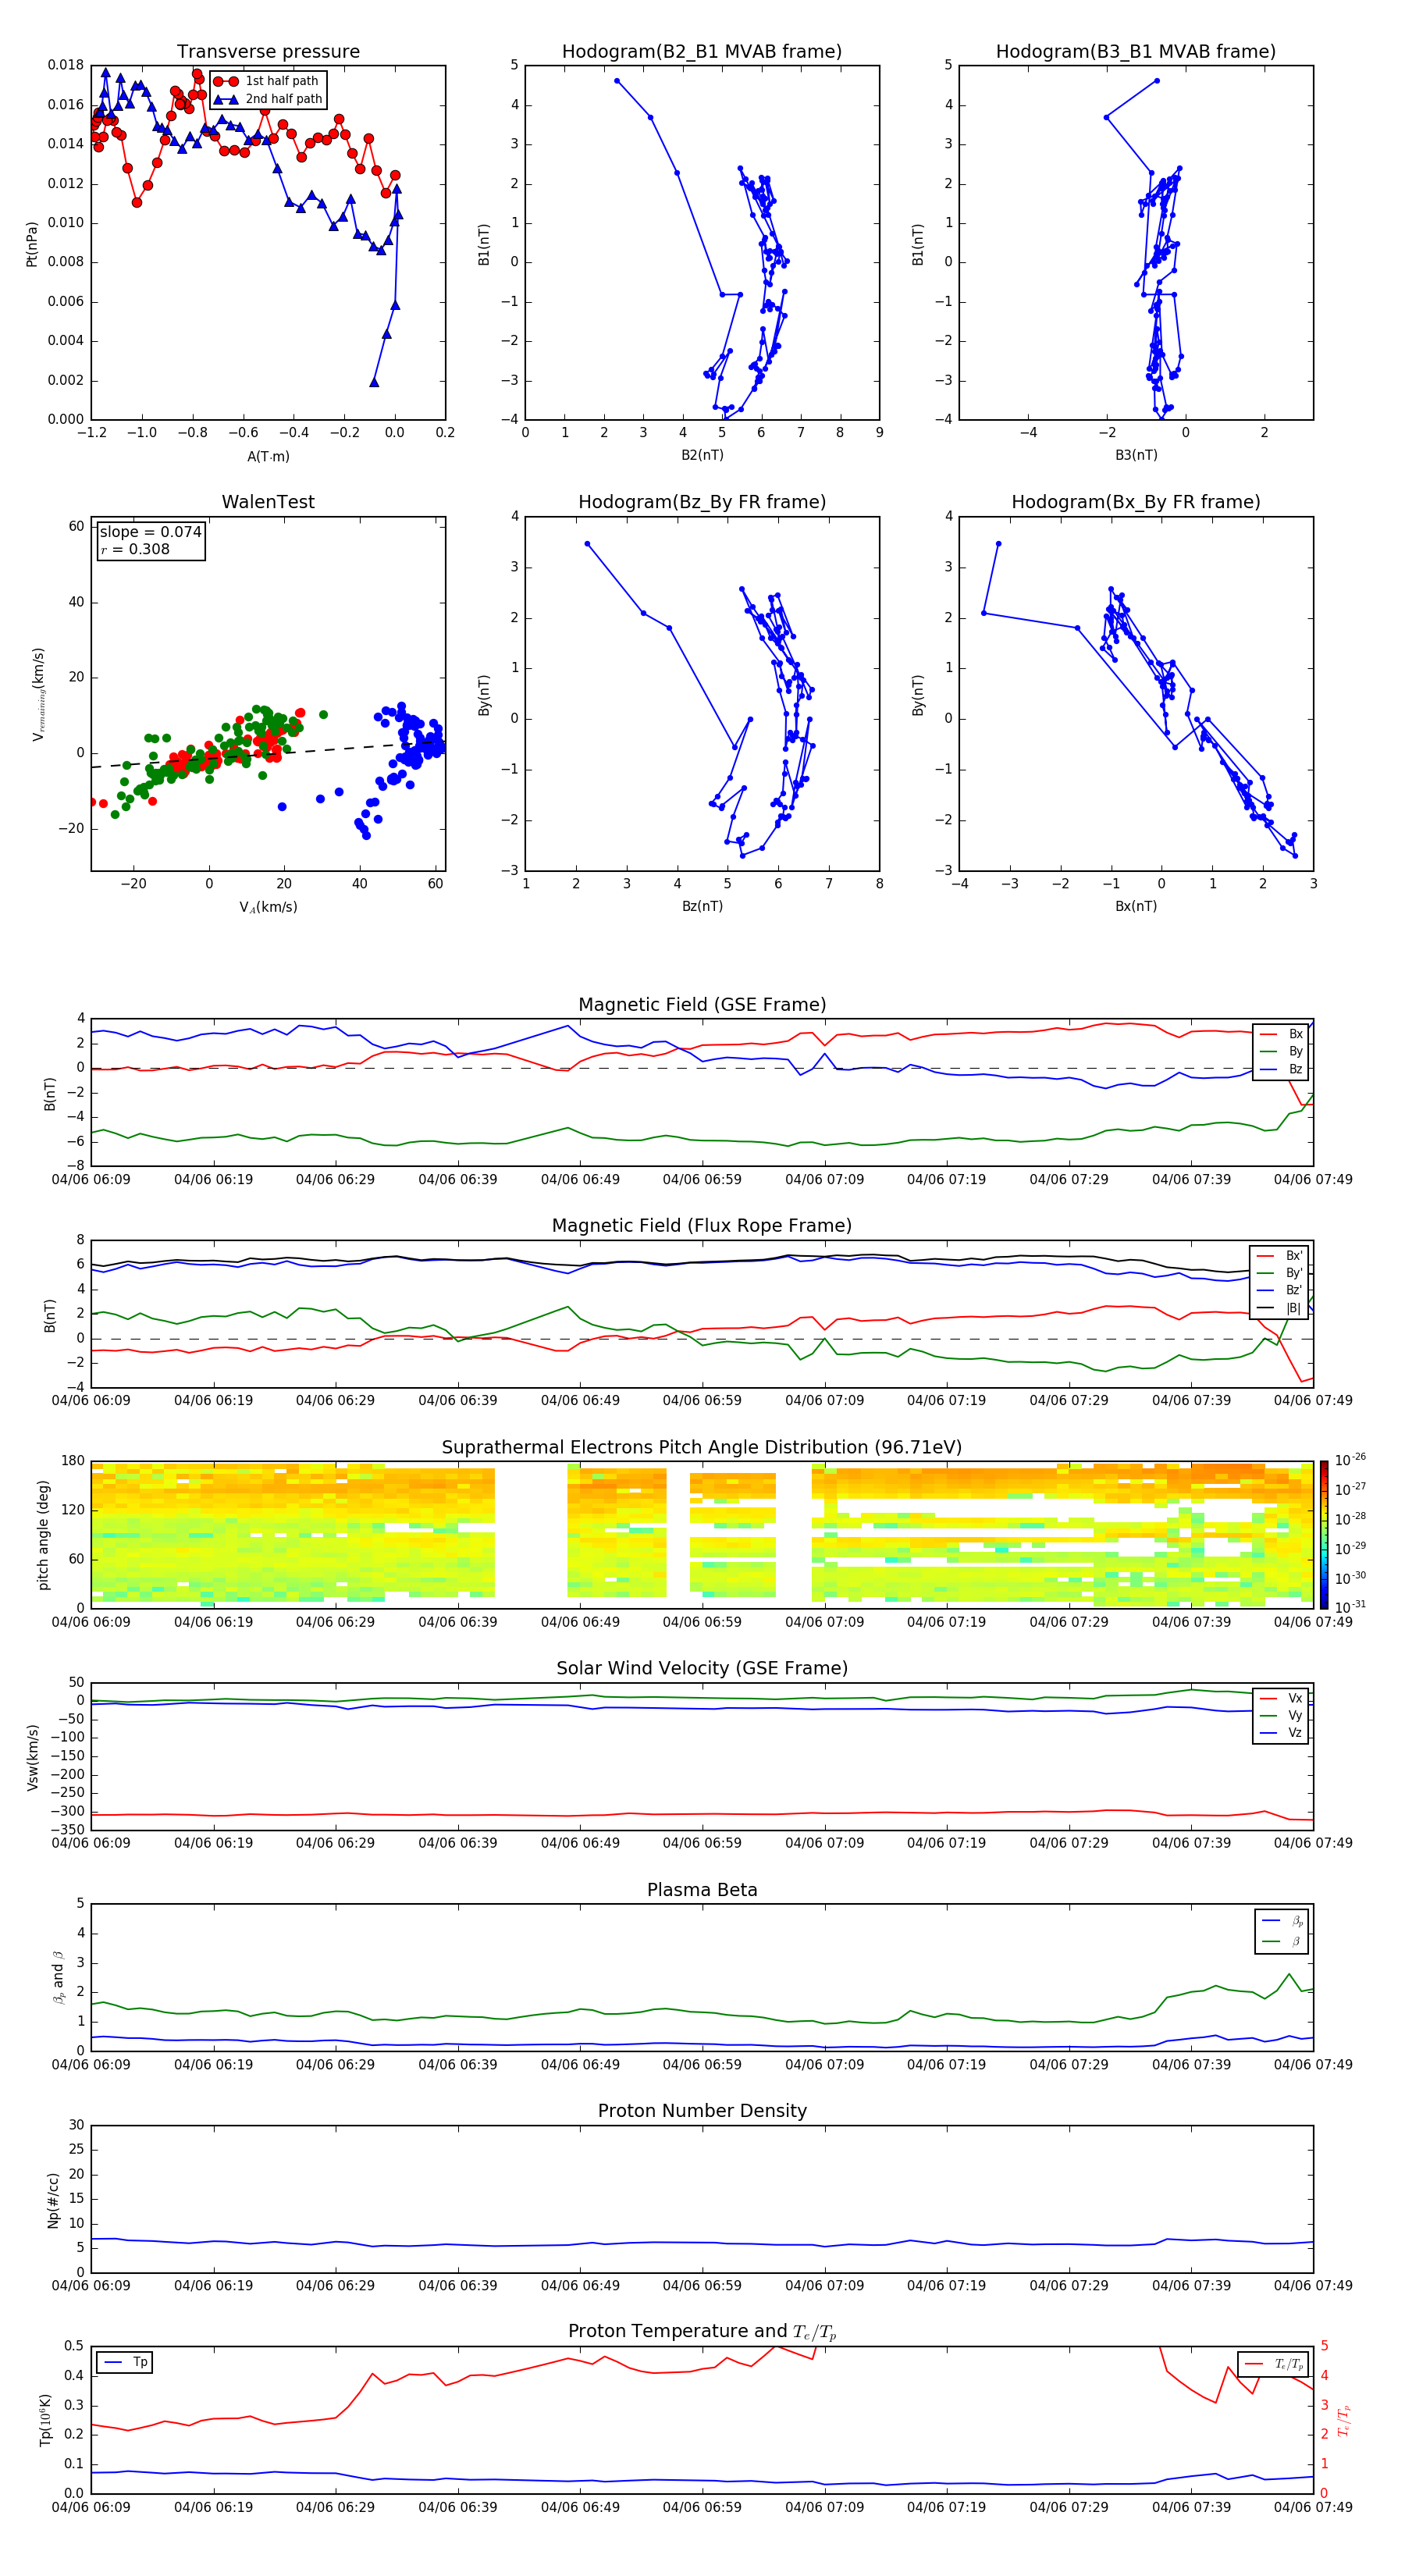The height and width of the screenshot is (2576, 1405).
Task: Click the "WalenTest" plot title
Action: click(x=268, y=502)
